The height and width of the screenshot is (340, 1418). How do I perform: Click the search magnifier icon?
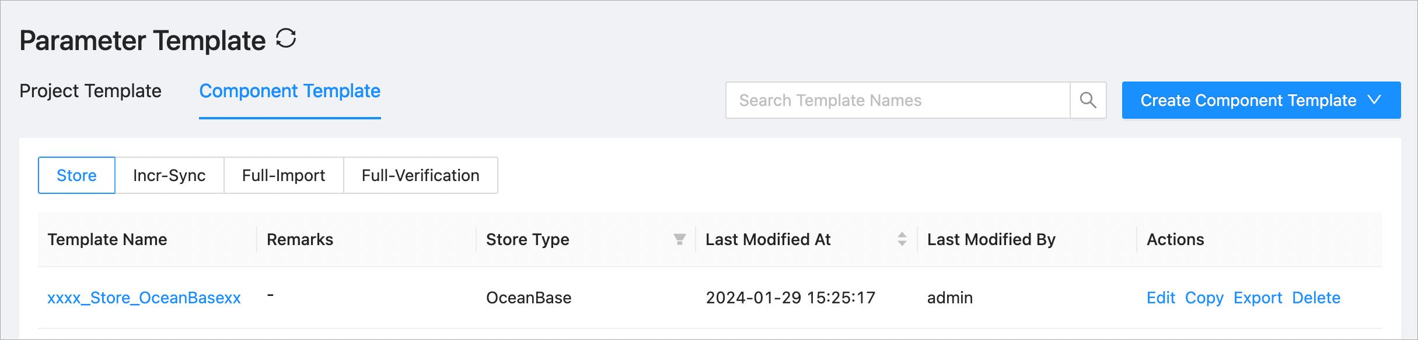(x=1088, y=100)
